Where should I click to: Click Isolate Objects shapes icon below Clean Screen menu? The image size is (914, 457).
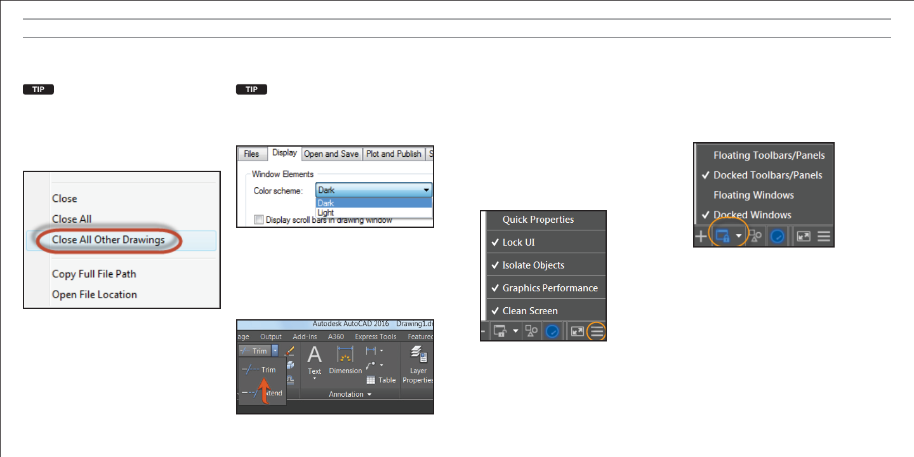[x=532, y=331]
